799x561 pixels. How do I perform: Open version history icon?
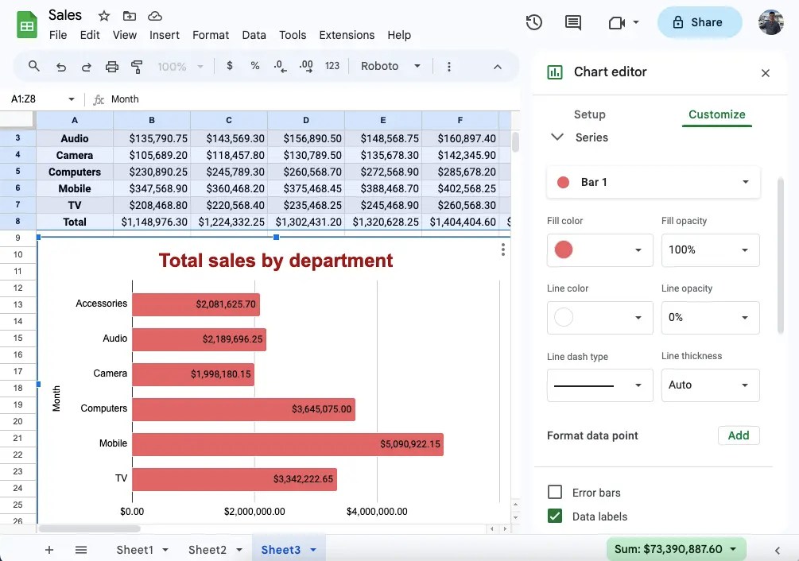coord(533,22)
